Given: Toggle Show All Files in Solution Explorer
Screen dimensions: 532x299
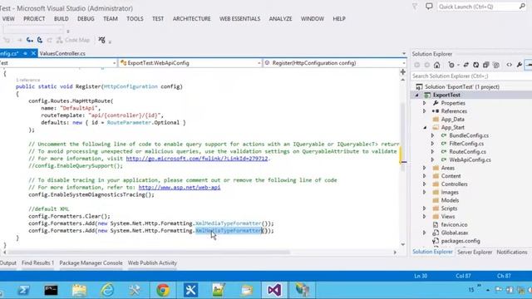Looking at the screenshot, I should click(x=496, y=65).
